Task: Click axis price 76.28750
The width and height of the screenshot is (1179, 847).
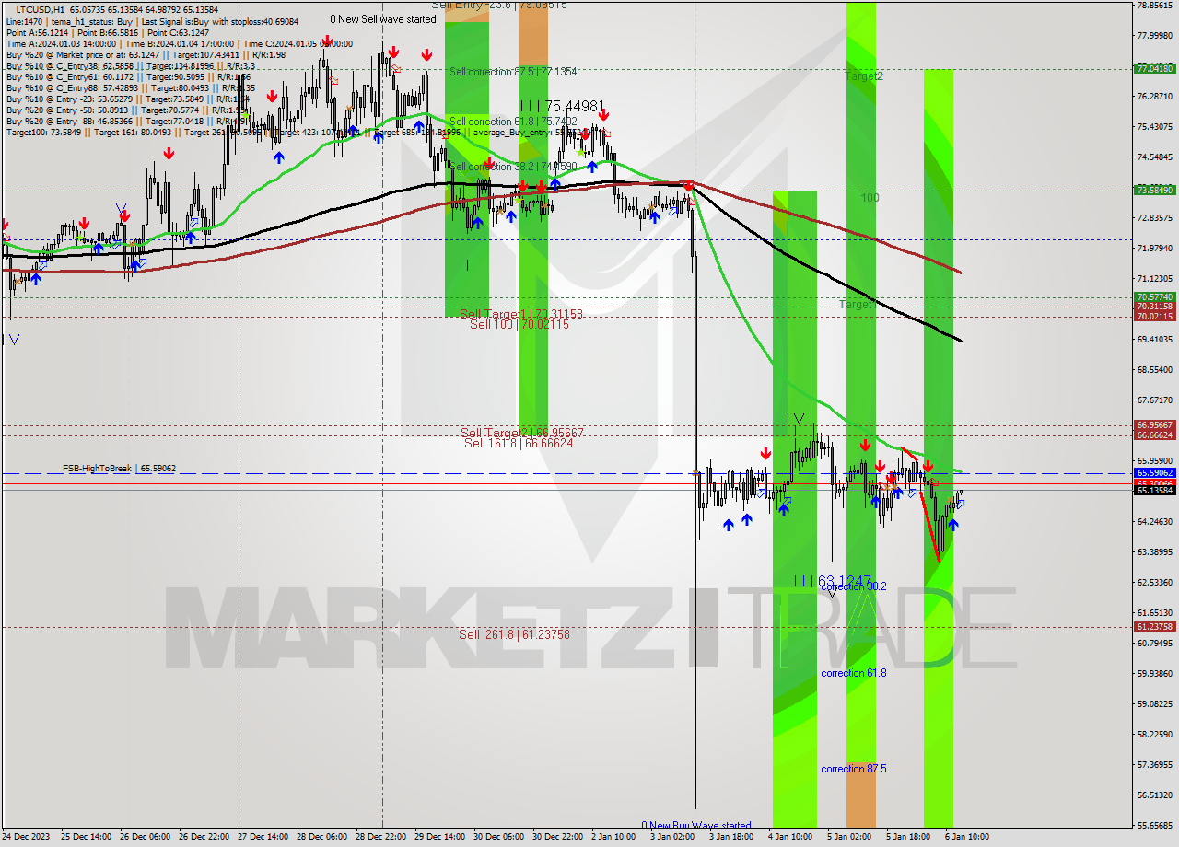Action: [1155, 96]
